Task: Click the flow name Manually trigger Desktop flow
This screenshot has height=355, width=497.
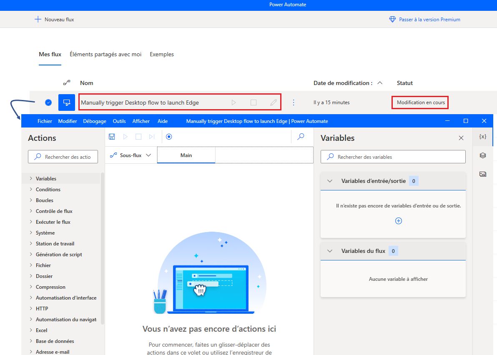Action: (x=140, y=102)
